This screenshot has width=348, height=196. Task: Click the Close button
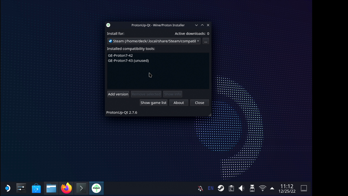click(199, 103)
